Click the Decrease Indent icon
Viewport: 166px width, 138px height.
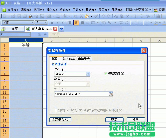tap(134, 23)
